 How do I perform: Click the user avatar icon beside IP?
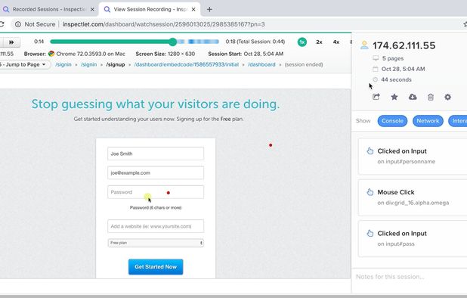click(x=364, y=45)
